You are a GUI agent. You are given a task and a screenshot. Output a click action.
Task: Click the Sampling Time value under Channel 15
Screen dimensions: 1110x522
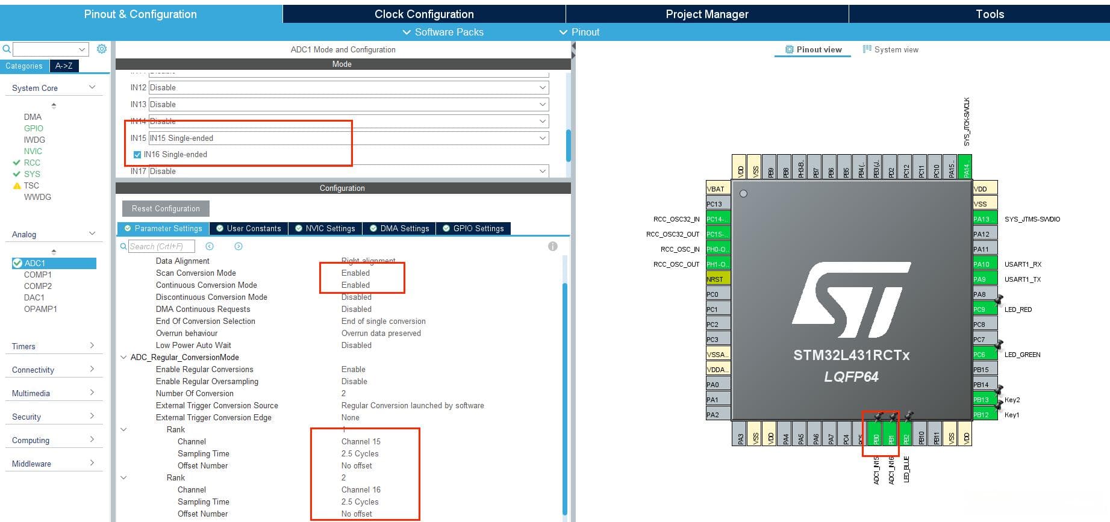[x=360, y=453]
